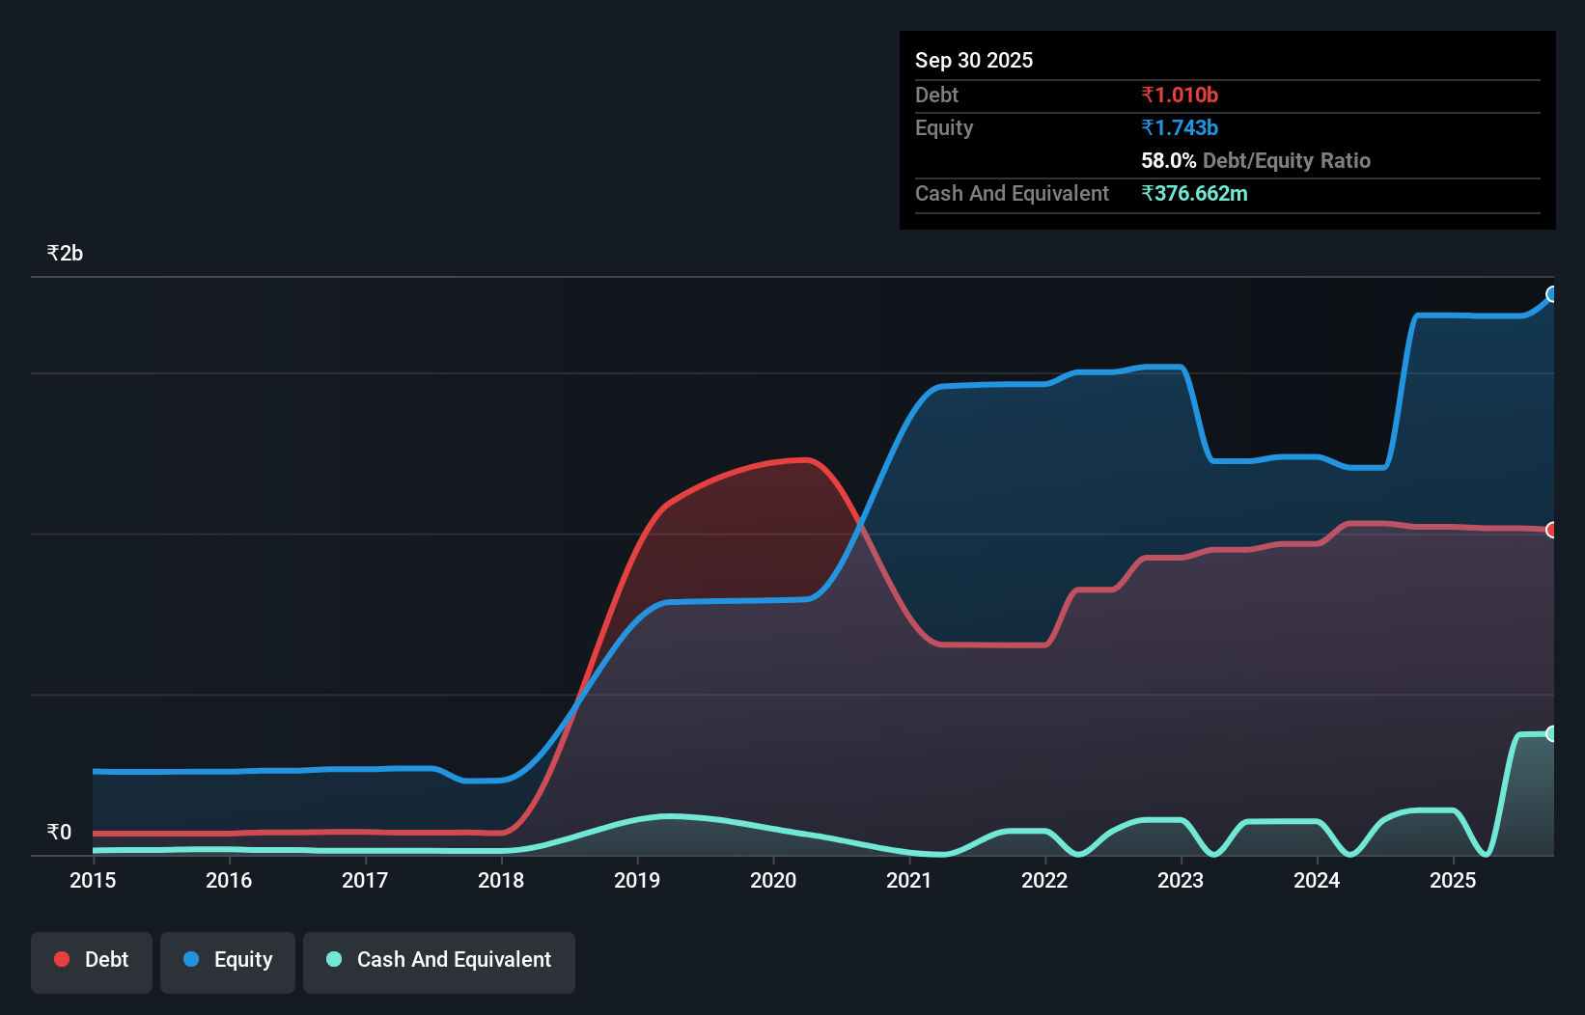This screenshot has height=1015, width=1585.
Task: Expand the Cash And Equivalent tooltip row
Action: 1011,193
